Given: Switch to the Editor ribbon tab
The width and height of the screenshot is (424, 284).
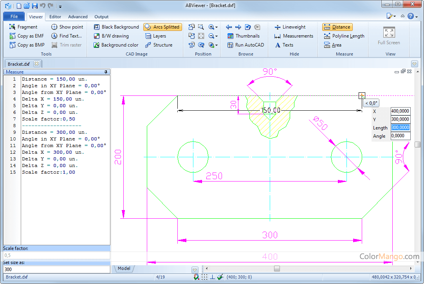Looking at the screenshot, I should pyautogui.click(x=55, y=17).
